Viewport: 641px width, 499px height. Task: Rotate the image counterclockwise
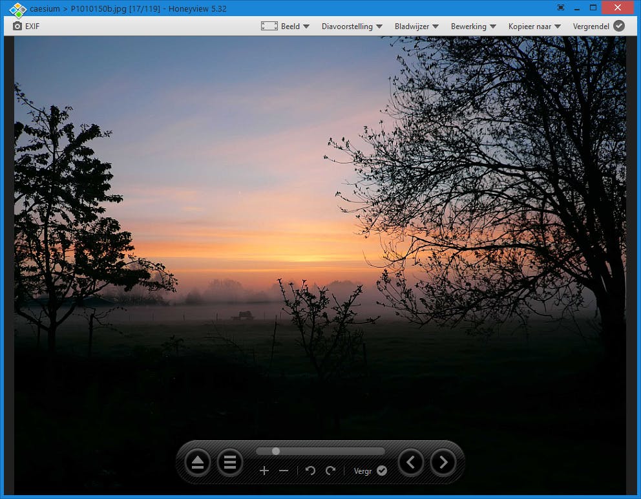coord(310,471)
